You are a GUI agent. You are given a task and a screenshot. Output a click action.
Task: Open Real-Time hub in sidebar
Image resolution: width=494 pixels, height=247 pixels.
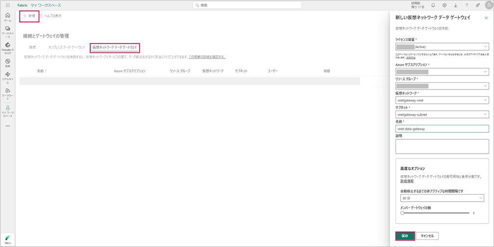(7, 78)
